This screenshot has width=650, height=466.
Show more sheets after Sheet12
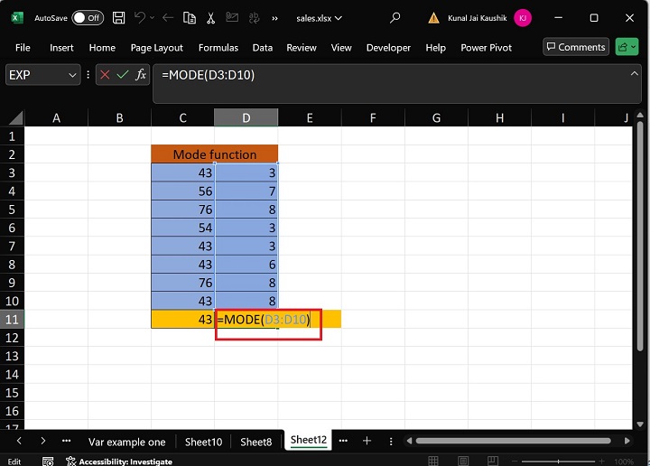pos(343,441)
